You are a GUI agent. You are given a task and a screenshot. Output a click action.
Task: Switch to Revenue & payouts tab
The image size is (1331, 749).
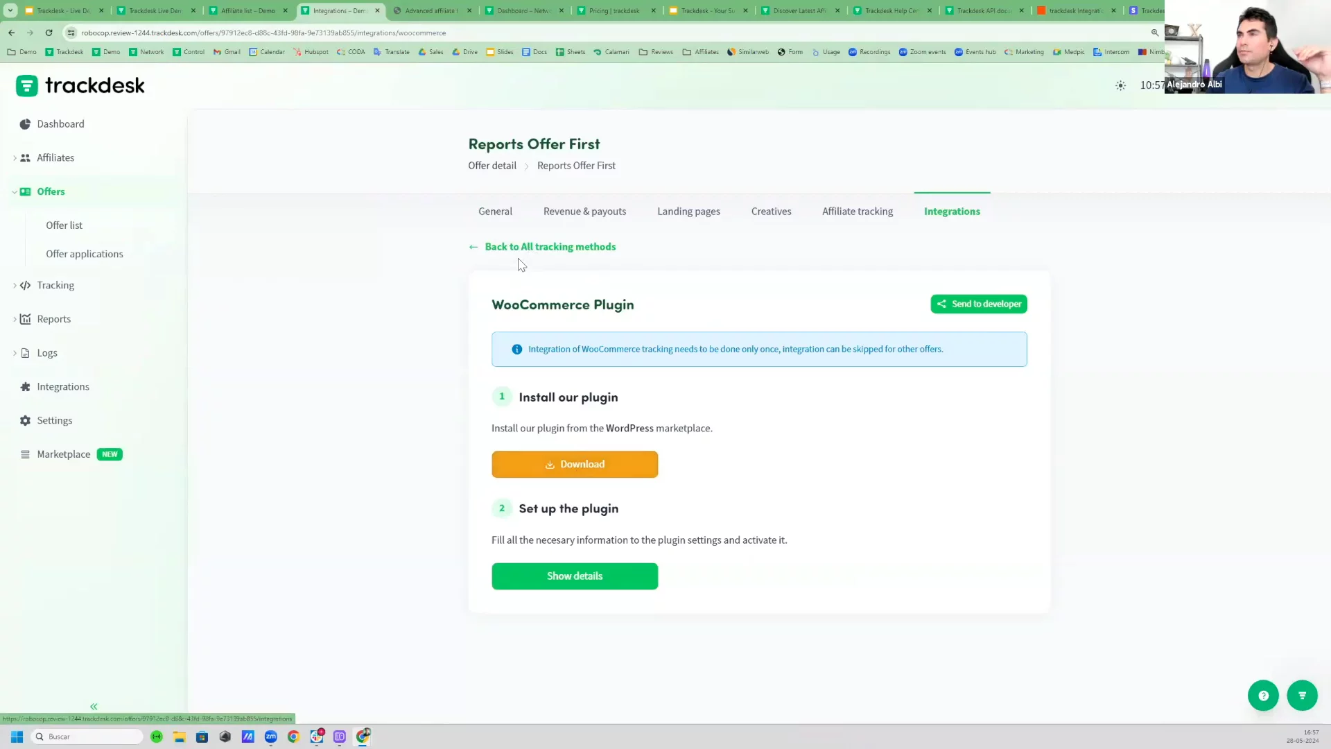584,212
